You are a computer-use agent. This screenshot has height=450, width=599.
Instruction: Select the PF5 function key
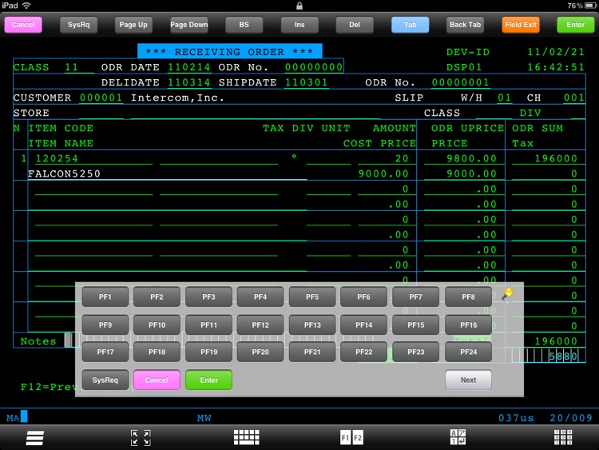point(312,297)
